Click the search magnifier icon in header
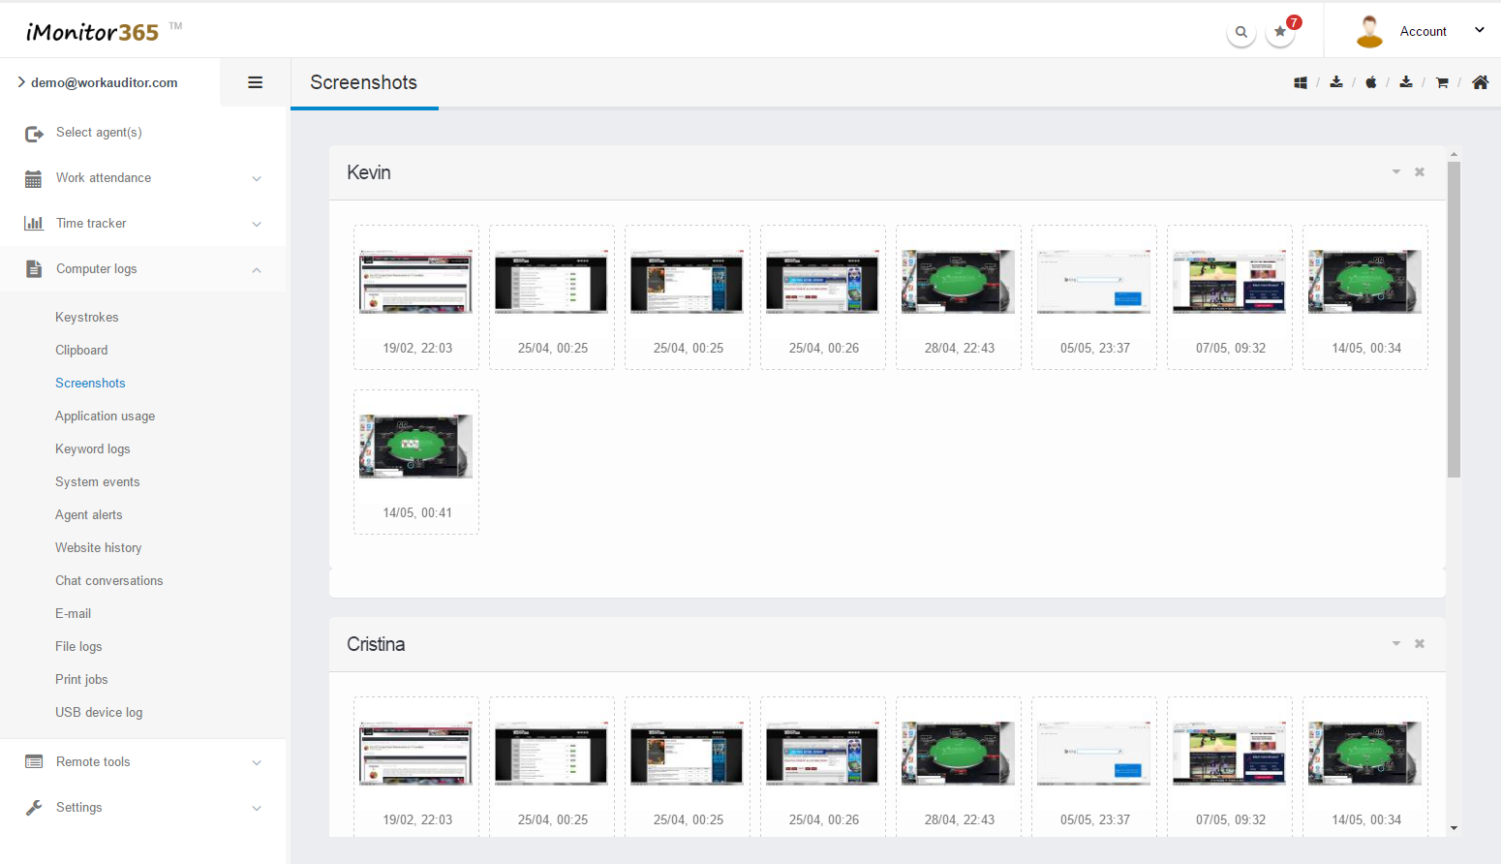Screen dimensions: 1501x864 coord(1241,32)
